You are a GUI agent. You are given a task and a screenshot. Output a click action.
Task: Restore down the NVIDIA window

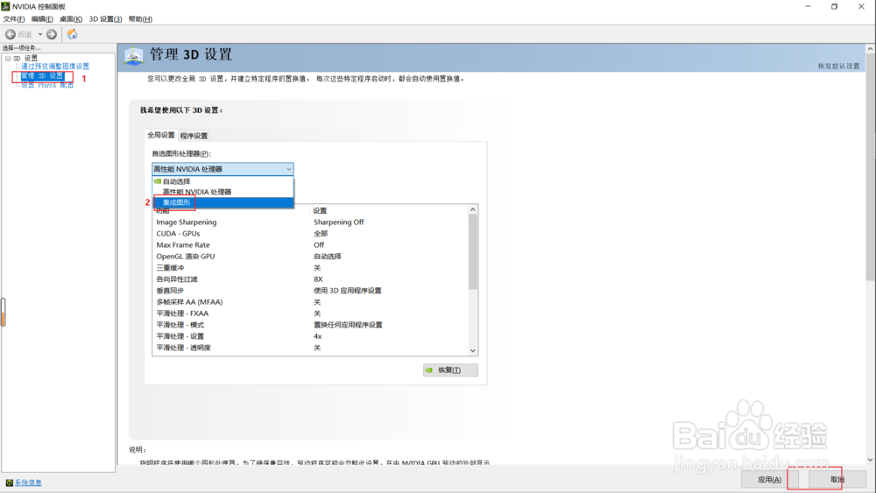pos(834,7)
